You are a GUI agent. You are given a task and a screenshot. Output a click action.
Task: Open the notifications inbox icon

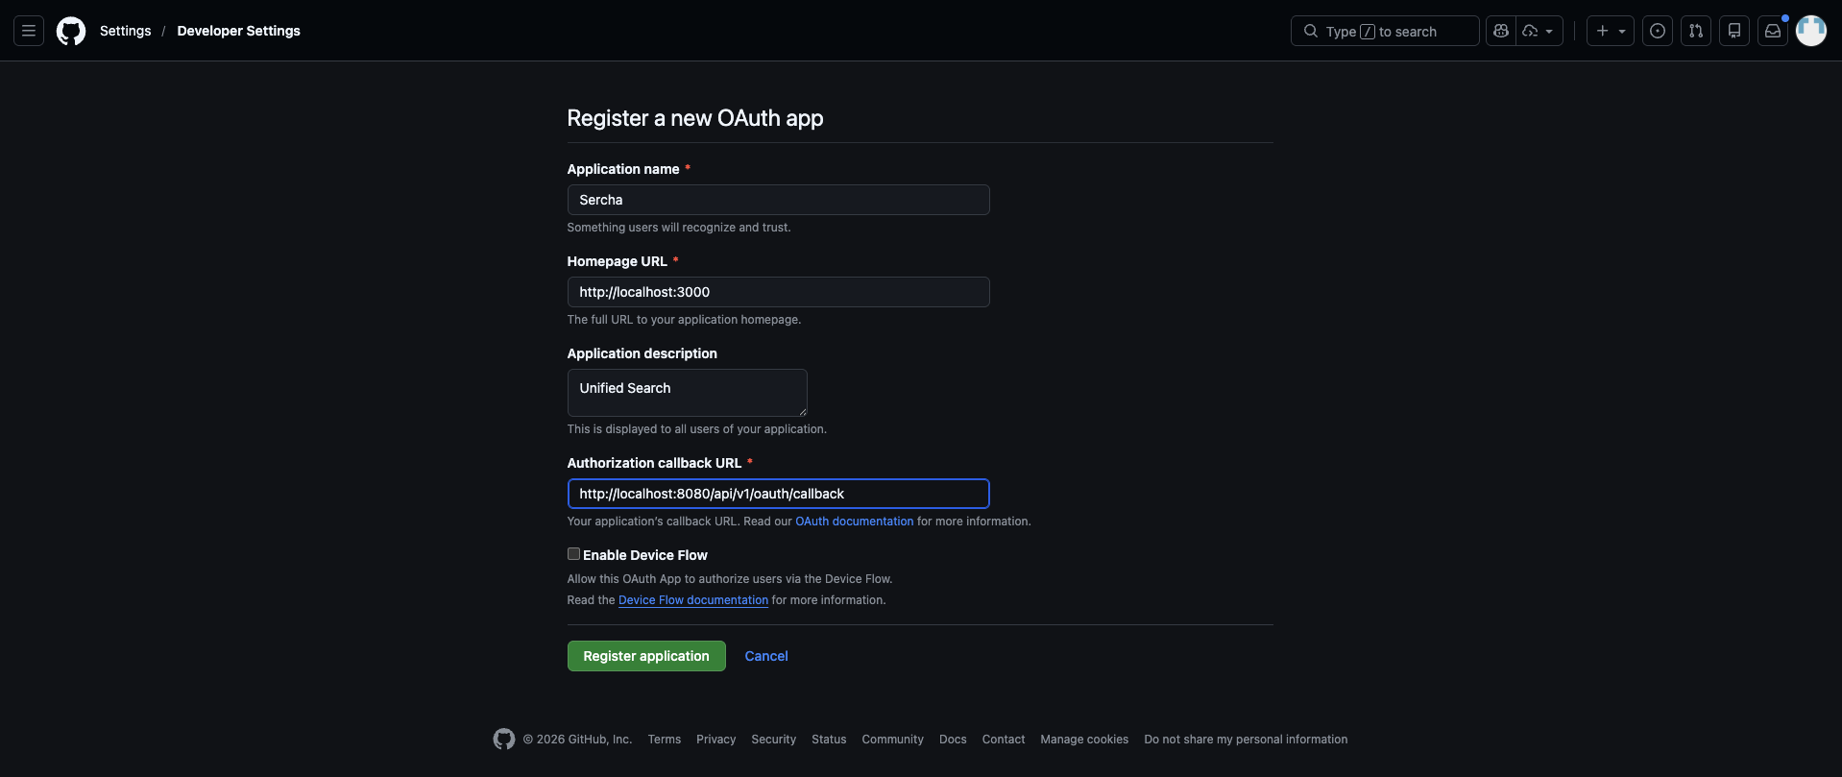[x=1773, y=31]
